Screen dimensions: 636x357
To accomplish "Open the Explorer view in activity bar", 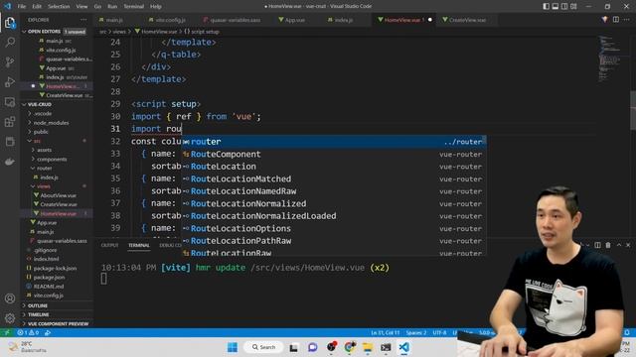I will (x=10, y=23).
